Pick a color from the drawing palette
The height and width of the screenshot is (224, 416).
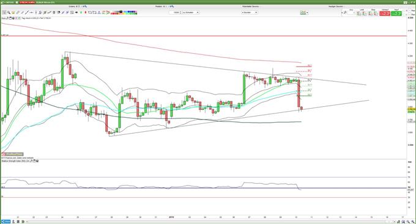[x=124, y=12]
